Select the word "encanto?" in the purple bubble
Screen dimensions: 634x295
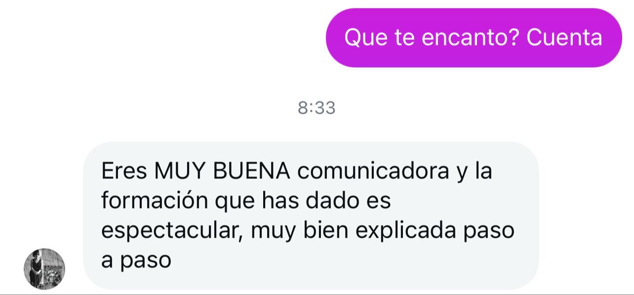pos(471,38)
